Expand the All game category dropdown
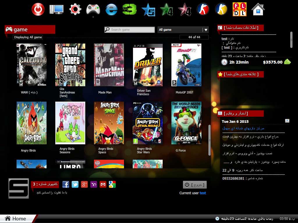Image resolution: width=298 pixels, height=223 pixels. pyautogui.click(x=206, y=30)
